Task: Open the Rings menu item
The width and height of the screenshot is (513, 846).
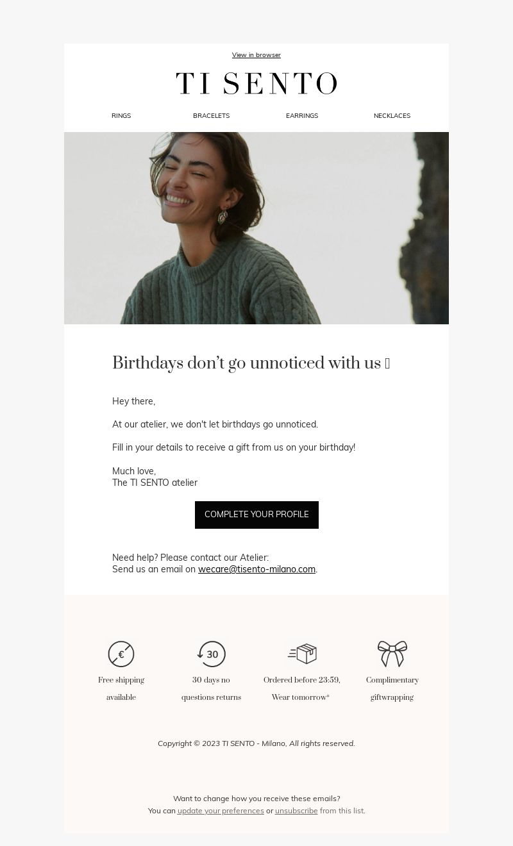Action: click(x=121, y=116)
